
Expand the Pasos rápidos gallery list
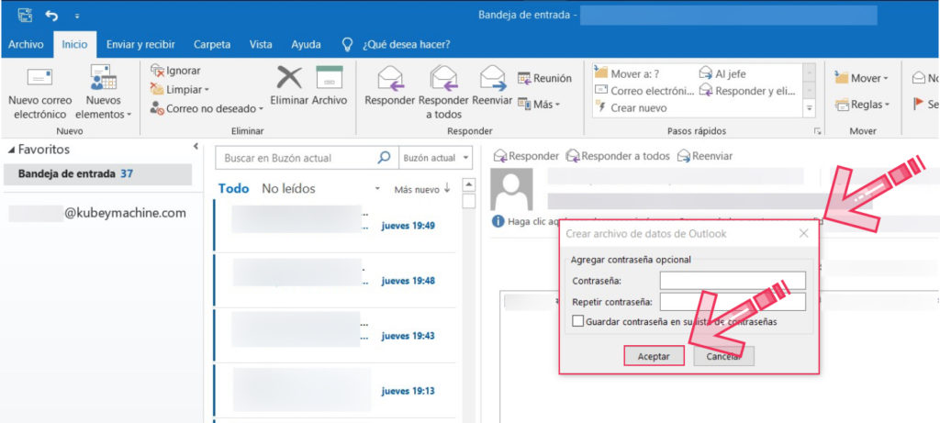coord(810,108)
